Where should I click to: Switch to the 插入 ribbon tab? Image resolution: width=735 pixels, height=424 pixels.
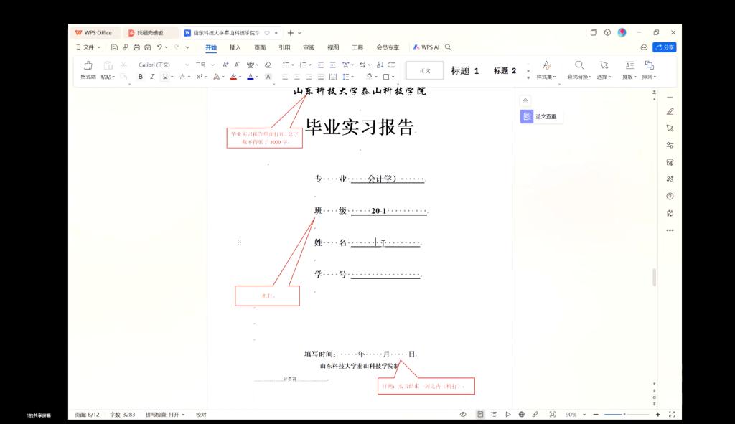coord(235,47)
